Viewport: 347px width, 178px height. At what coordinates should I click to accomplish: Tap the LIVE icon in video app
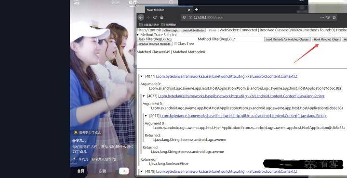click(77, 2)
